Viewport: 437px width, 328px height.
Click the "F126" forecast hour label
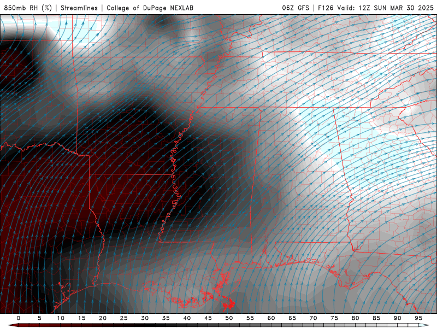(326, 8)
